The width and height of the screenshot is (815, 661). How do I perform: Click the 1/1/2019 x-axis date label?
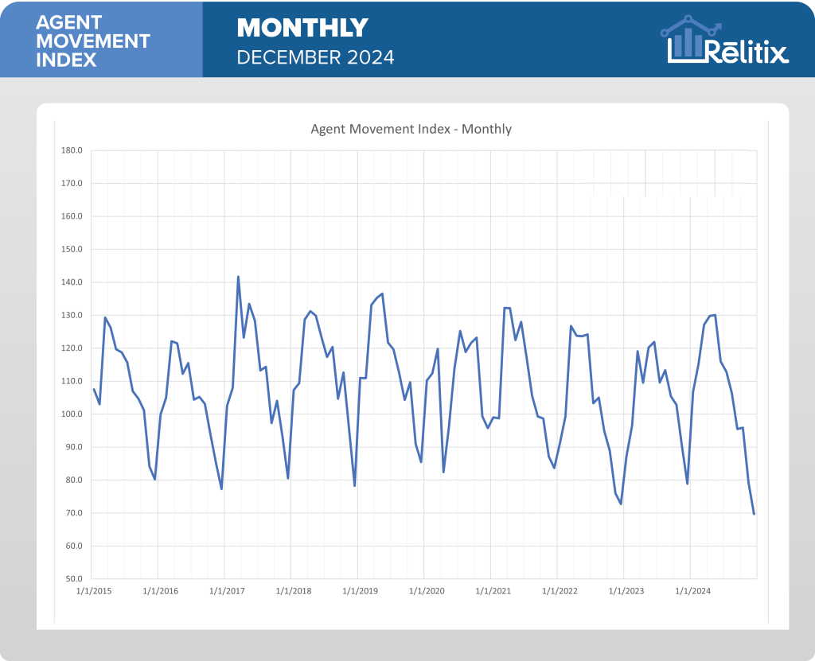(361, 591)
